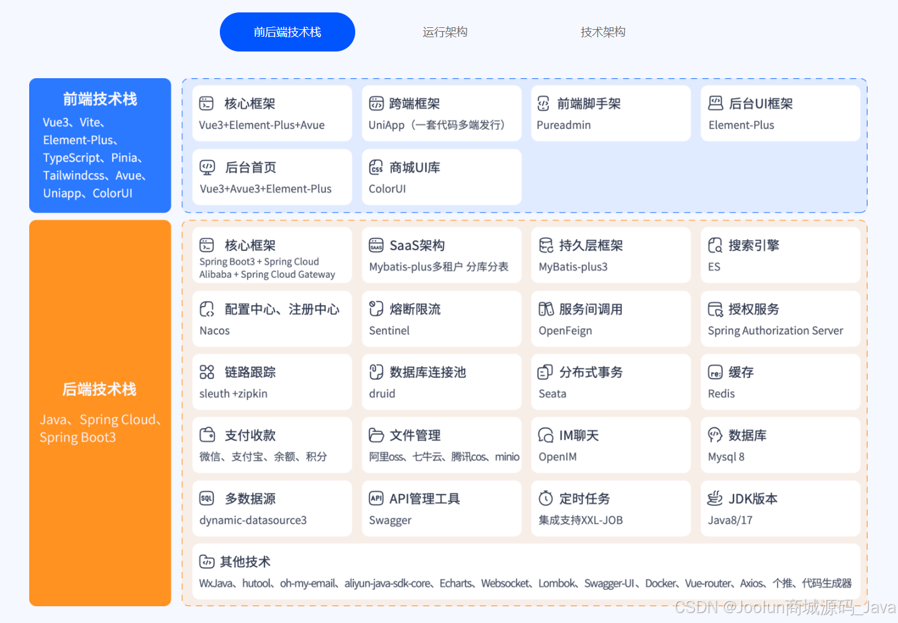Click the clock icon on 定时任务 card
The width and height of the screenshot is (898, 623).
(x=545, y=498)
